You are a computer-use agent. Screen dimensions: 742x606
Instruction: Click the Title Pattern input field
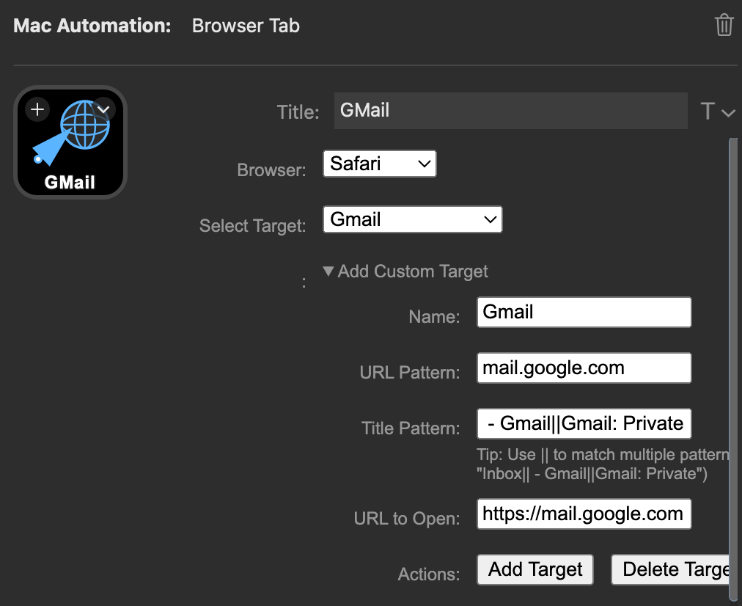click(x=584, y=423)
